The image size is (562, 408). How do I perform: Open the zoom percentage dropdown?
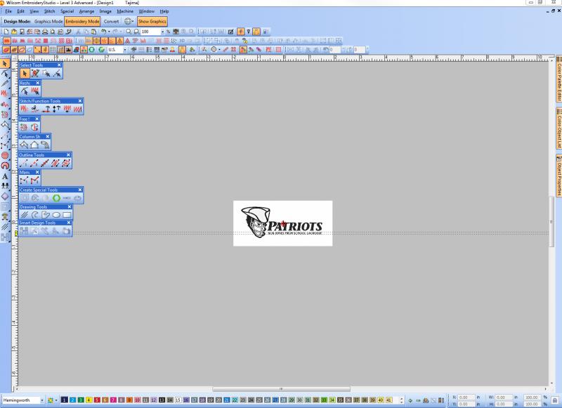(162, 32)
